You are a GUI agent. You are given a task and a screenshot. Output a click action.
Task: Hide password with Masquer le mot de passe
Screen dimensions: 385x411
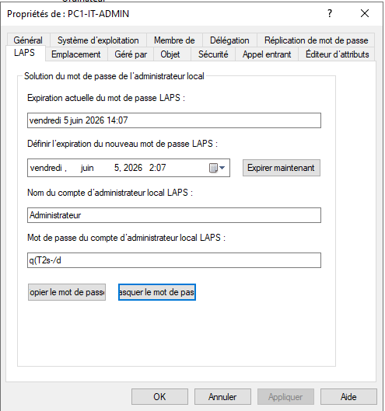[157, 292]
